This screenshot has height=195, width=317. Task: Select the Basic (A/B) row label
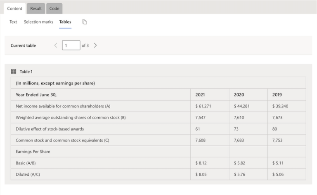click(x=26, y=163)
